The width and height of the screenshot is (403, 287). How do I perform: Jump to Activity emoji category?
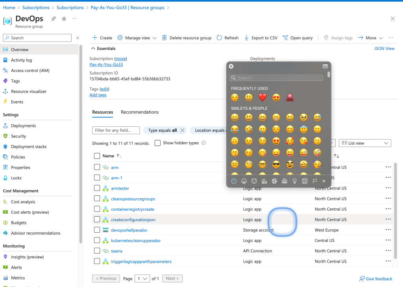[x=274, y=181]
